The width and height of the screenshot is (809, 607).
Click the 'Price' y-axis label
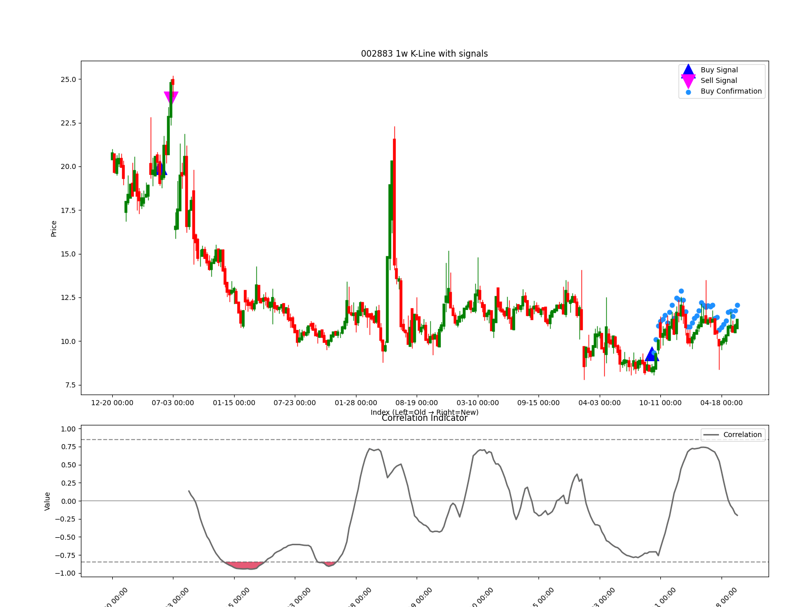tap(54, 229)
